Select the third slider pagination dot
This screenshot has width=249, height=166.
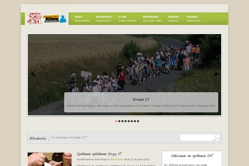click(122, 121)
